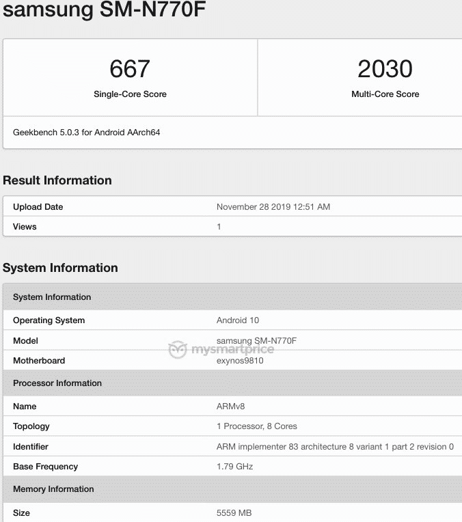Screen dimensions: 462x522
Task: Click the 1.79 GHz base frequency value
Action: pyautogui.click(x=234, y=467)
